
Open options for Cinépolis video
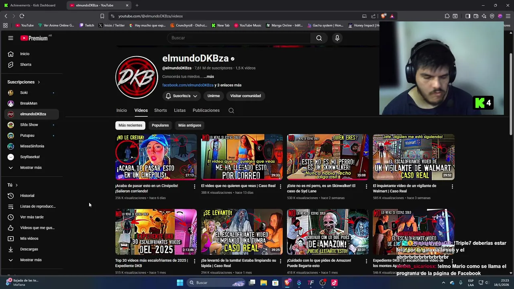[x=194, y=186]
